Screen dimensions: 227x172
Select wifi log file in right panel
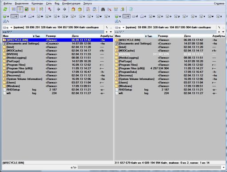click(x=170, y=93)
